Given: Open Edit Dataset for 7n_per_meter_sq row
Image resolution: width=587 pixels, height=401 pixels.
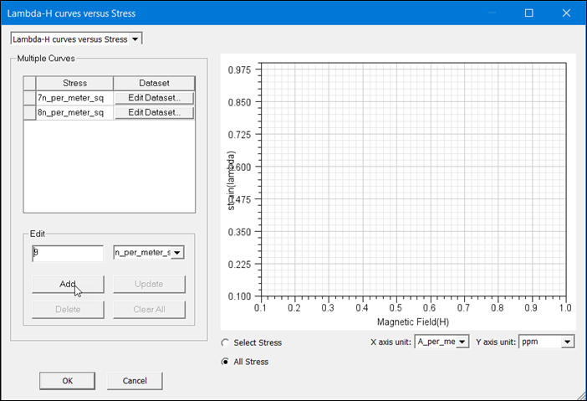Looking at the screenshot, I should [154, 98].
